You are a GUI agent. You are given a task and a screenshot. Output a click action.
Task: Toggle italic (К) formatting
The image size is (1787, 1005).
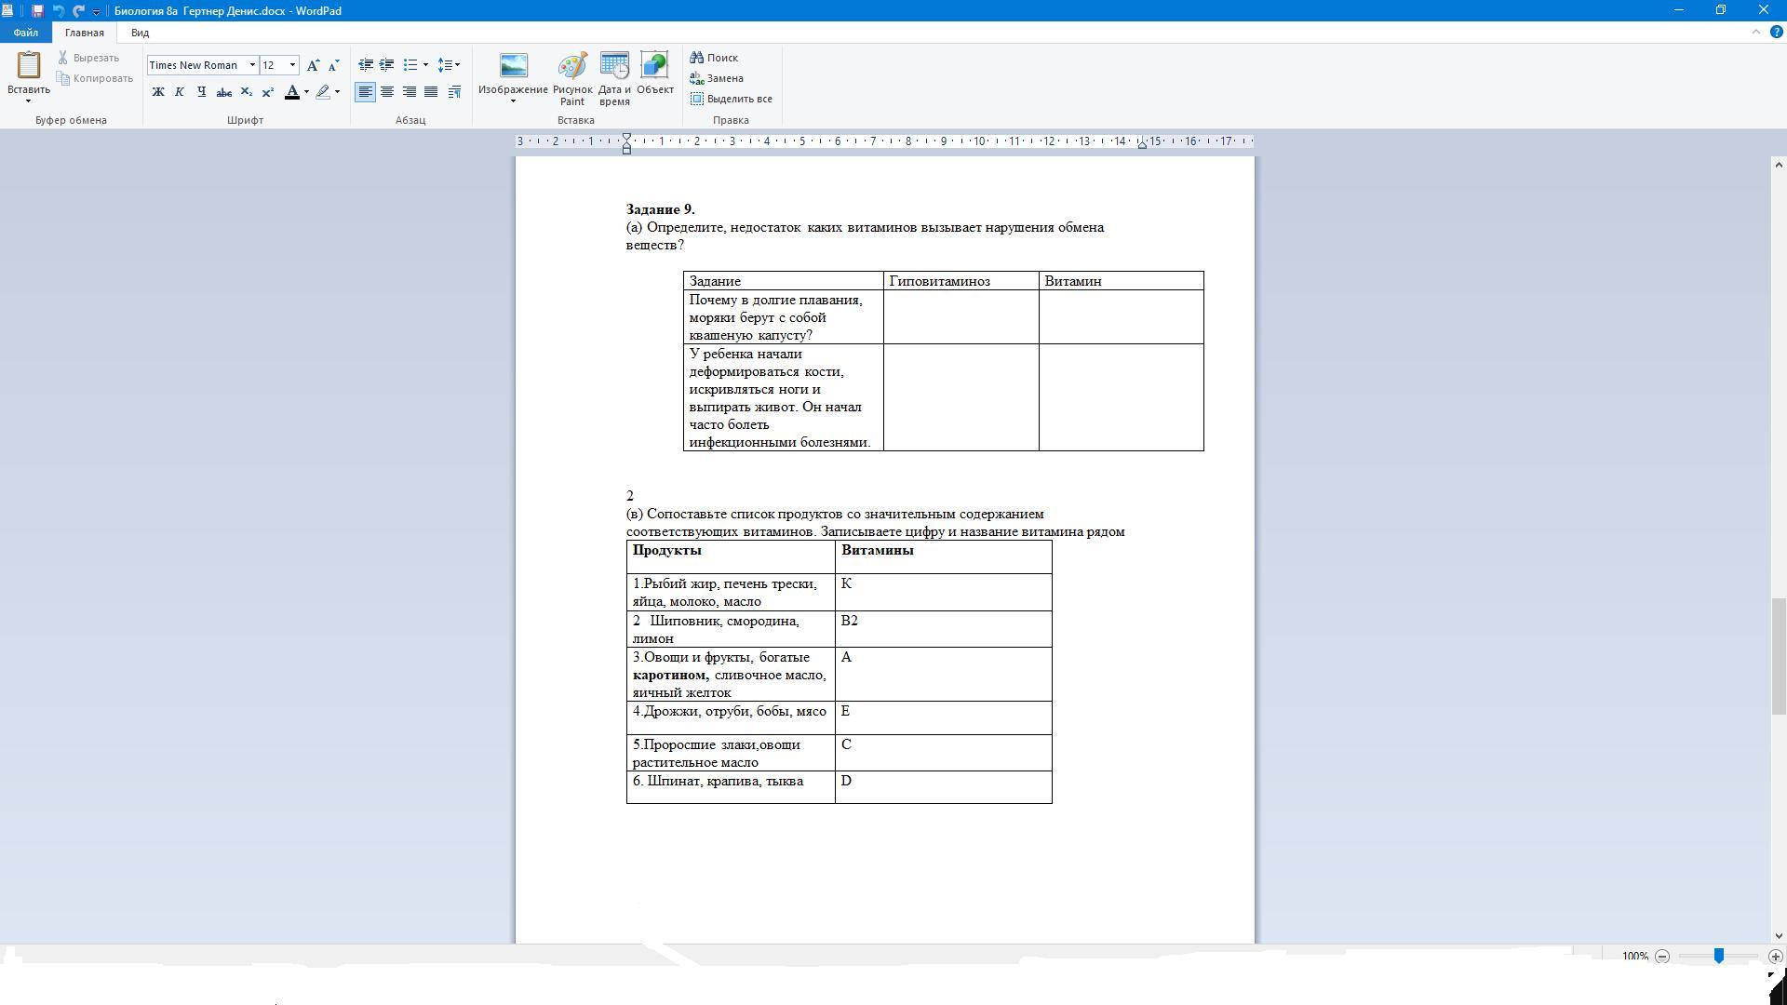click(180, 92)
